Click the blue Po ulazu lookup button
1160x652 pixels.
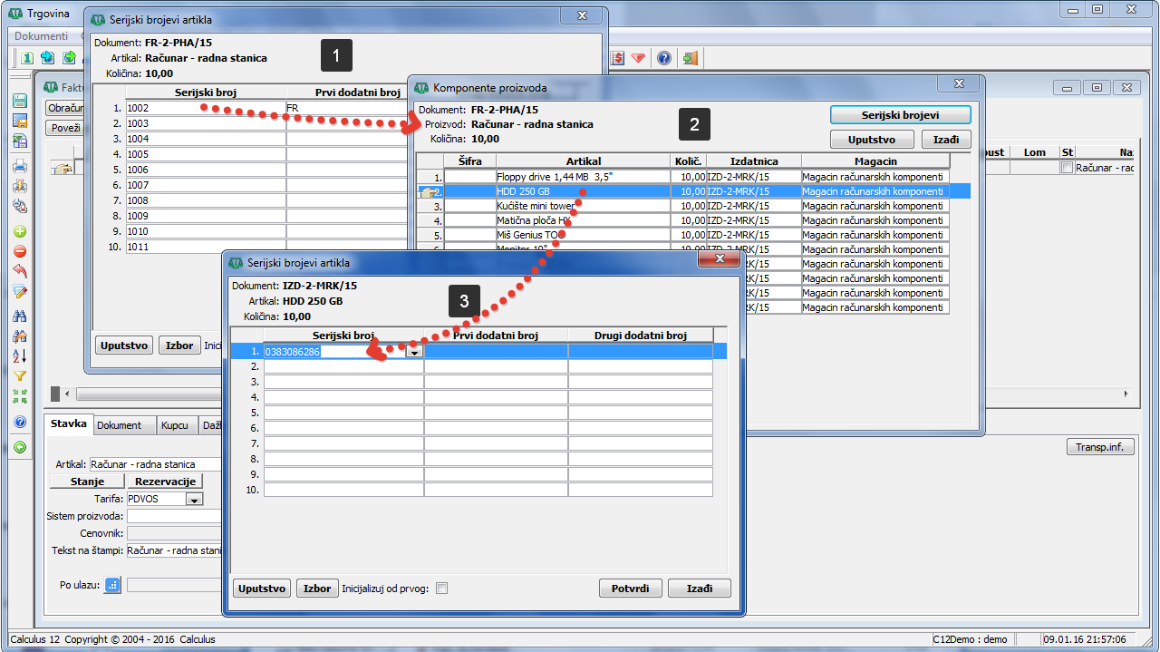[x=112, y=585]
